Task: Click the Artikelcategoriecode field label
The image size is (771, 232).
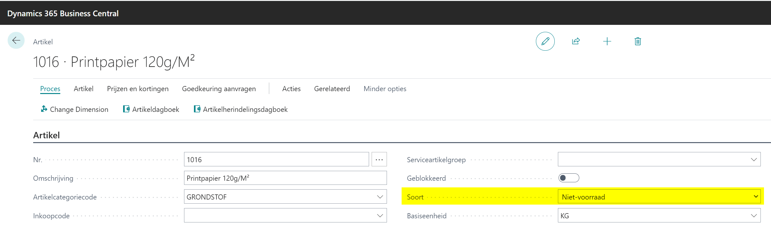Action: [x=65, y=197]
